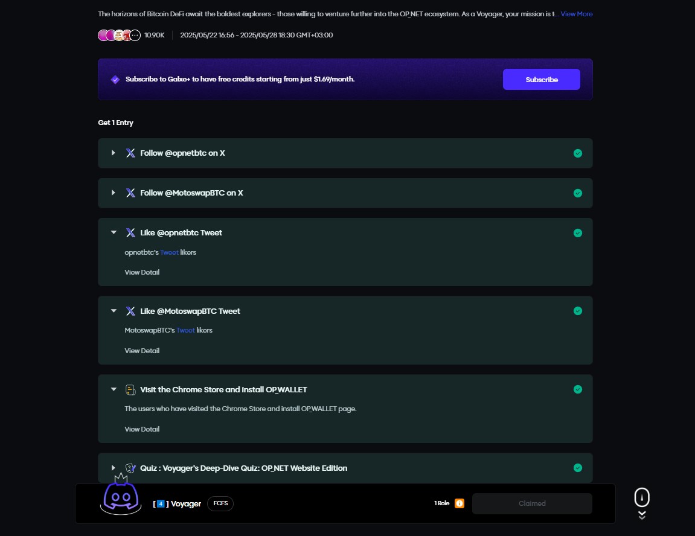This screenshot has height=536, width=695.
Task: Click green checkmark on Chrome Store task
Action: (578, 389)
